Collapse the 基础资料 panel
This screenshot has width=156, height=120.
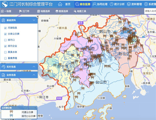[x=34, y=20]
